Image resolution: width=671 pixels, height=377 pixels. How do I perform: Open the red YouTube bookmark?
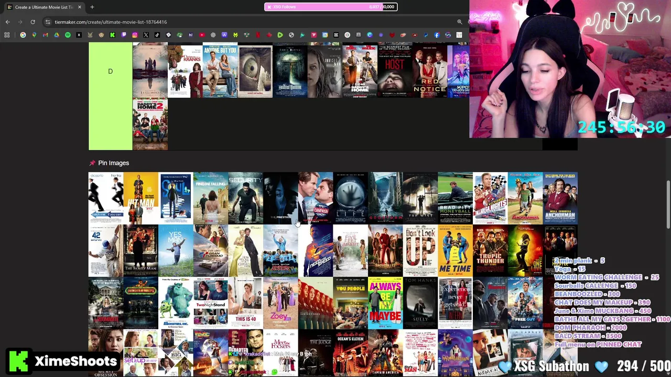[202, 35]
